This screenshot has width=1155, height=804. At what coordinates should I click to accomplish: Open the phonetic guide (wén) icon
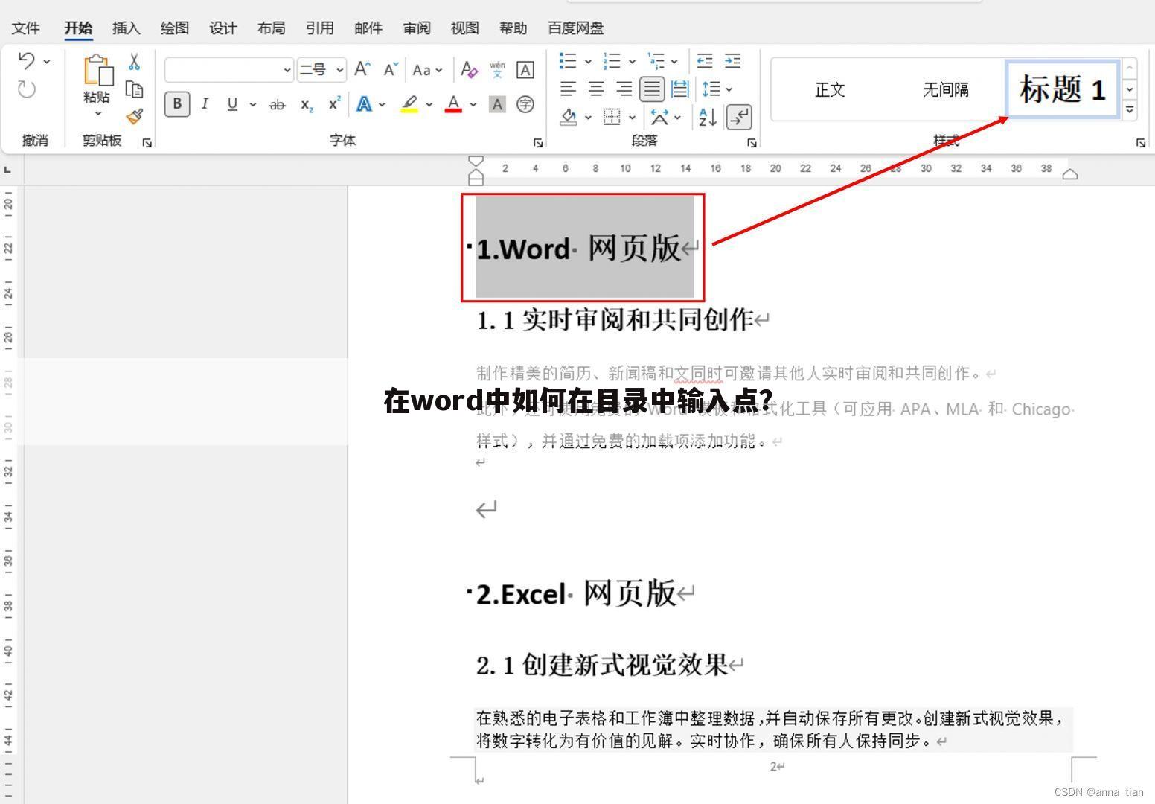pos(497,70)
